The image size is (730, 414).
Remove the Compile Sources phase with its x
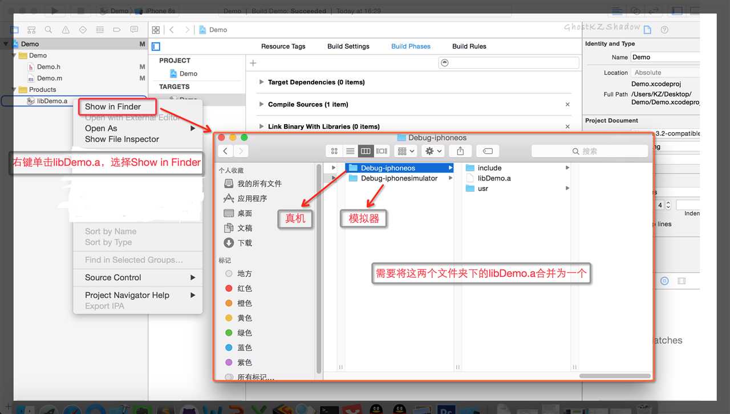coord(567,104)
